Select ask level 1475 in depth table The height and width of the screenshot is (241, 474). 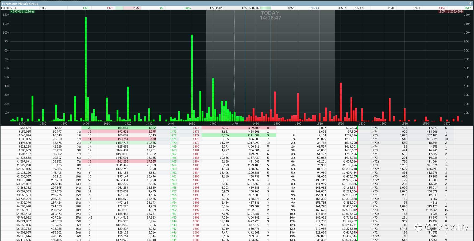click(x=196, y=128)
